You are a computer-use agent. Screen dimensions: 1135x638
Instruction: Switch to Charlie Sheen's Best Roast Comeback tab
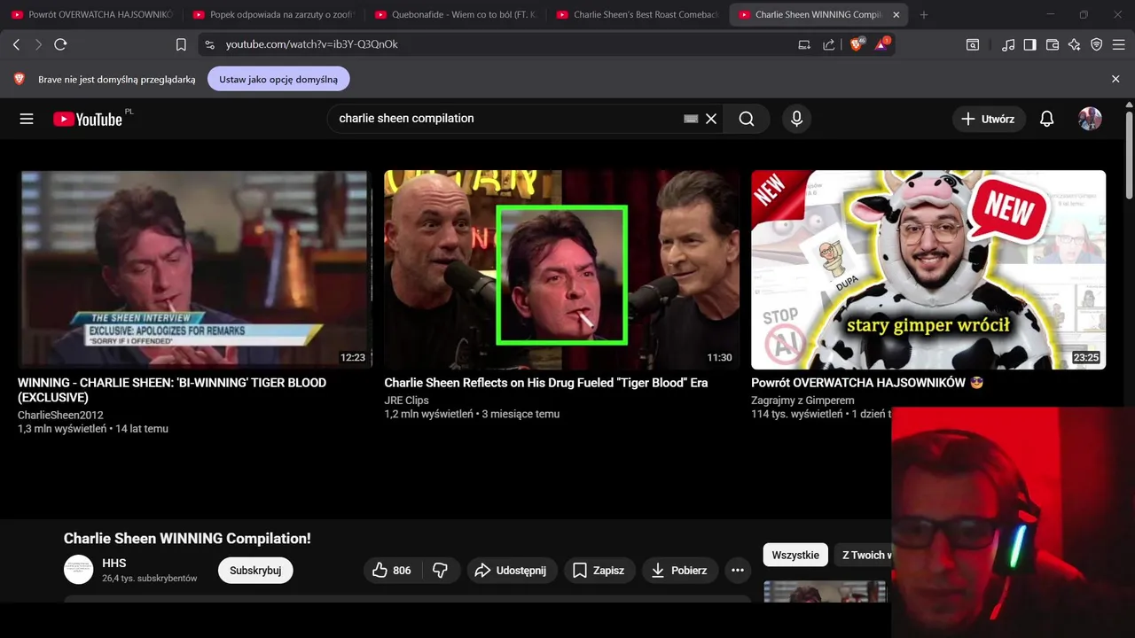638,15
